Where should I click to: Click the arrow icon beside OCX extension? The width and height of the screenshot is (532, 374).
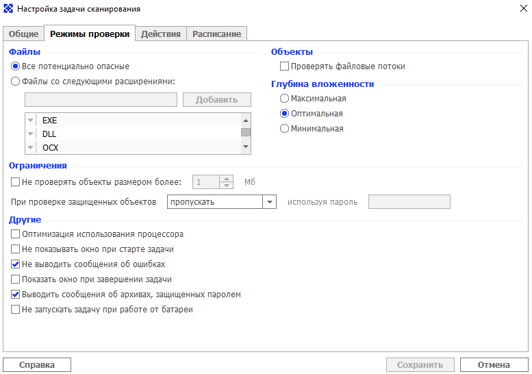[31, 147]
